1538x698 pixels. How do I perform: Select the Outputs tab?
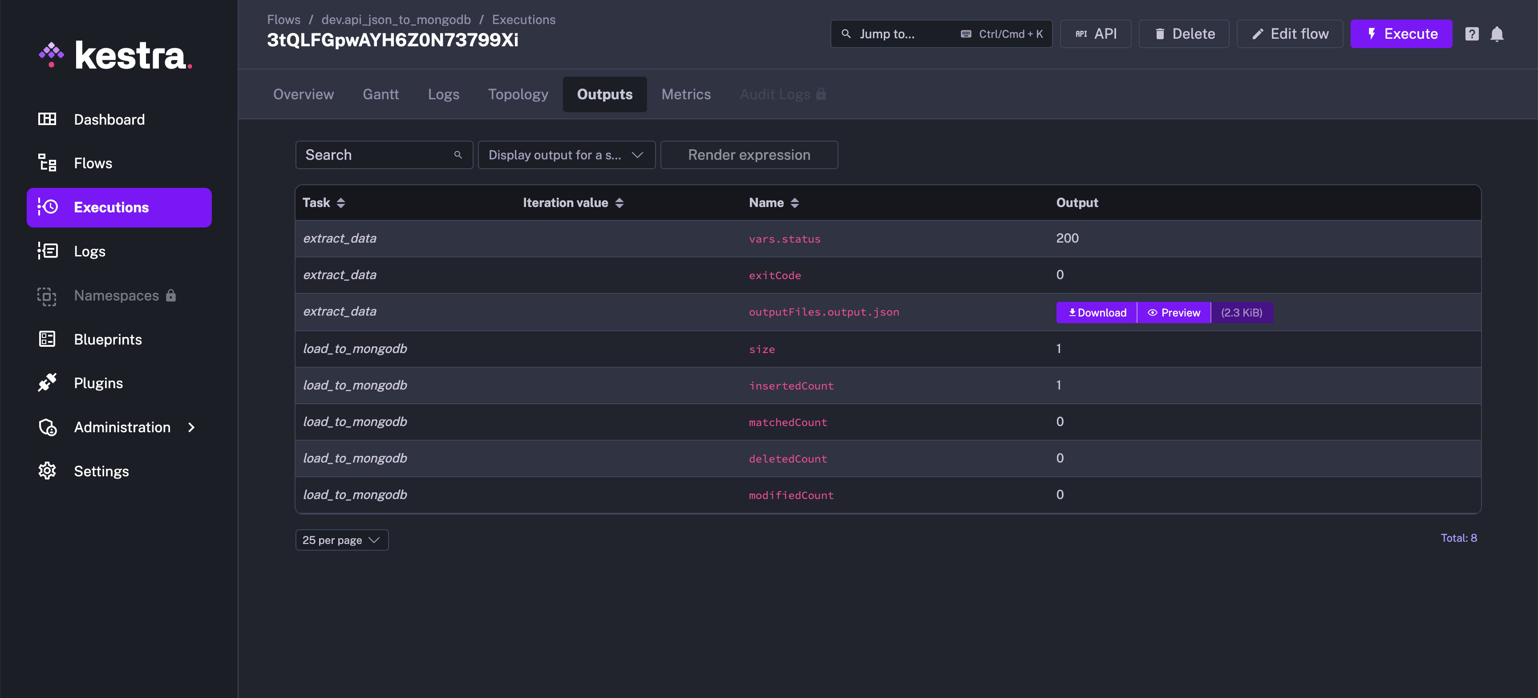click(605, 94)
